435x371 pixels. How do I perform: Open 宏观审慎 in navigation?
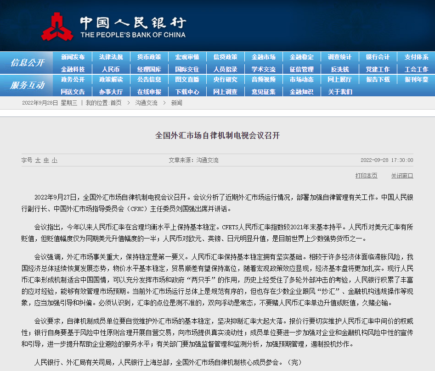(187, 57)
